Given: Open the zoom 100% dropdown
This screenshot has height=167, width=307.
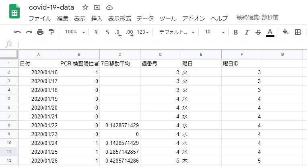Looking at the screenshot, I should (75, 32).
